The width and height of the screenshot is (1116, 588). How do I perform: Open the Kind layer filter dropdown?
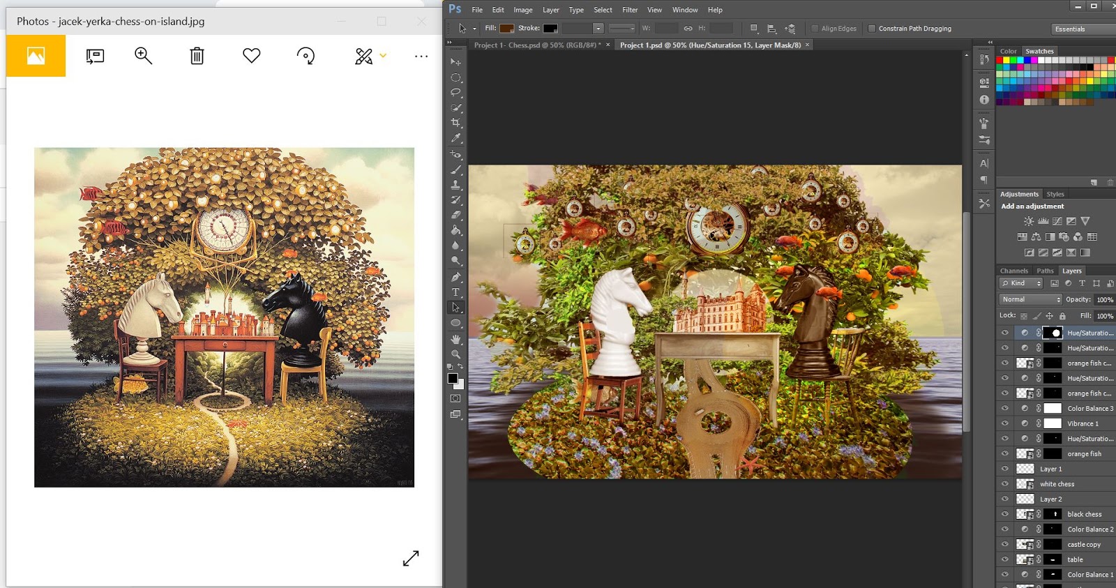tap(1021, 283)
